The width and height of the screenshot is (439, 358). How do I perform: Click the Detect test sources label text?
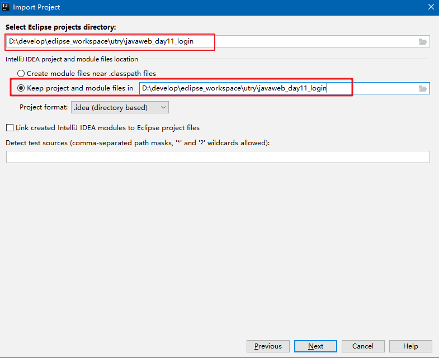(x=138, y=143)
